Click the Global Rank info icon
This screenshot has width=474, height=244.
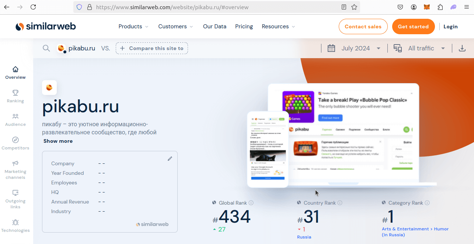pos(251,203)
